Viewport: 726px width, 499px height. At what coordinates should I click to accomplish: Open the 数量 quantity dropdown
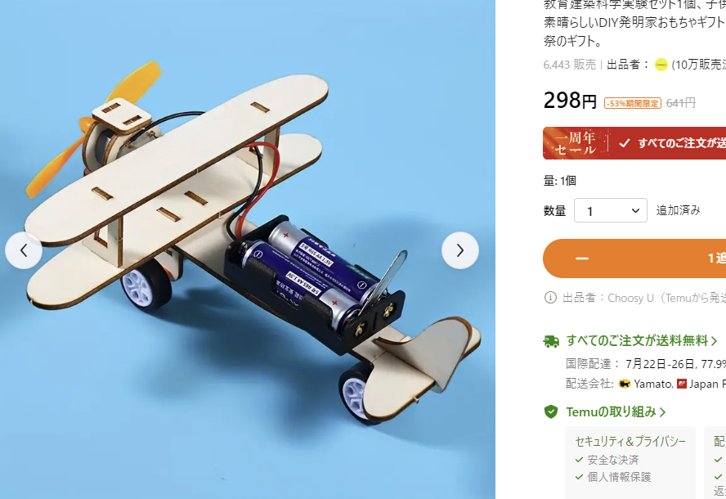point(610,211)
